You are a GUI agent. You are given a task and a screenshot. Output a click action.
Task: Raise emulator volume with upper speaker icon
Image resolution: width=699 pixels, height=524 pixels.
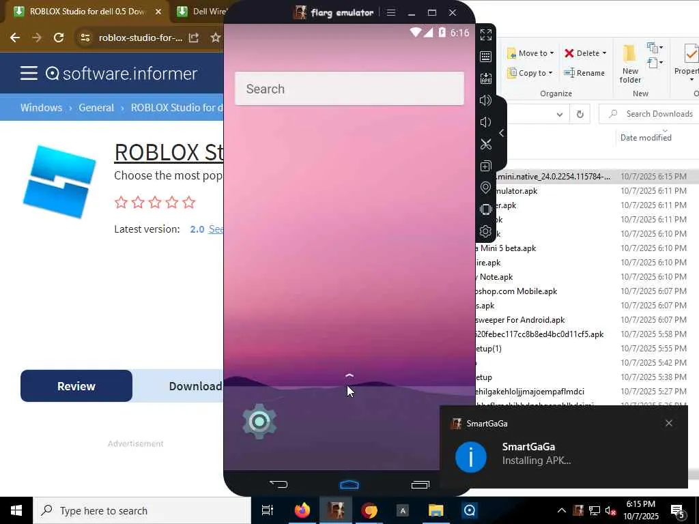pos(485,100)
